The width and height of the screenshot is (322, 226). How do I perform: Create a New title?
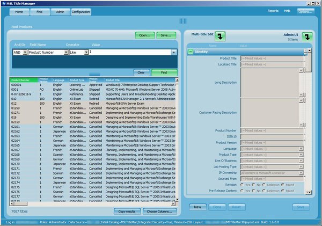click(x=197, y=207)
